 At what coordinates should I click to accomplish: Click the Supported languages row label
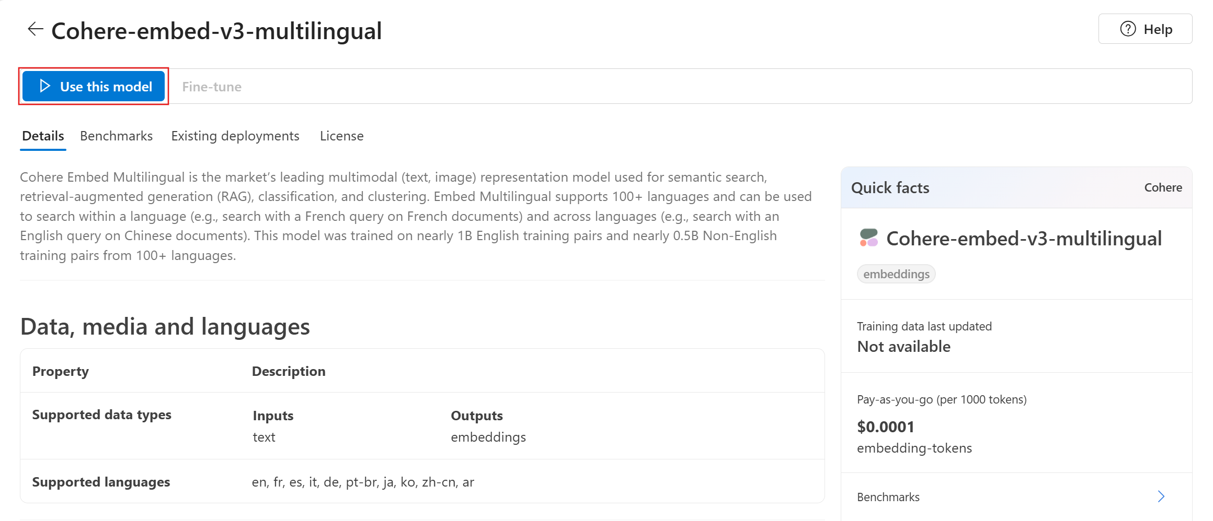(x=101, y=482)
